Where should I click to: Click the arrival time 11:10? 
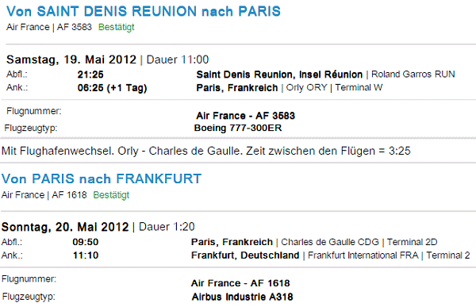[x=86, y=255]
